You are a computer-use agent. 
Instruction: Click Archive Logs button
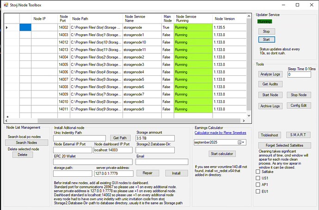(270, 106)
